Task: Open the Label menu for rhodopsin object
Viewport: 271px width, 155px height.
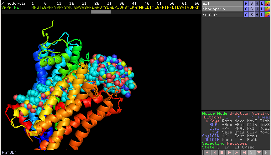Action: (x=262, y=9)
